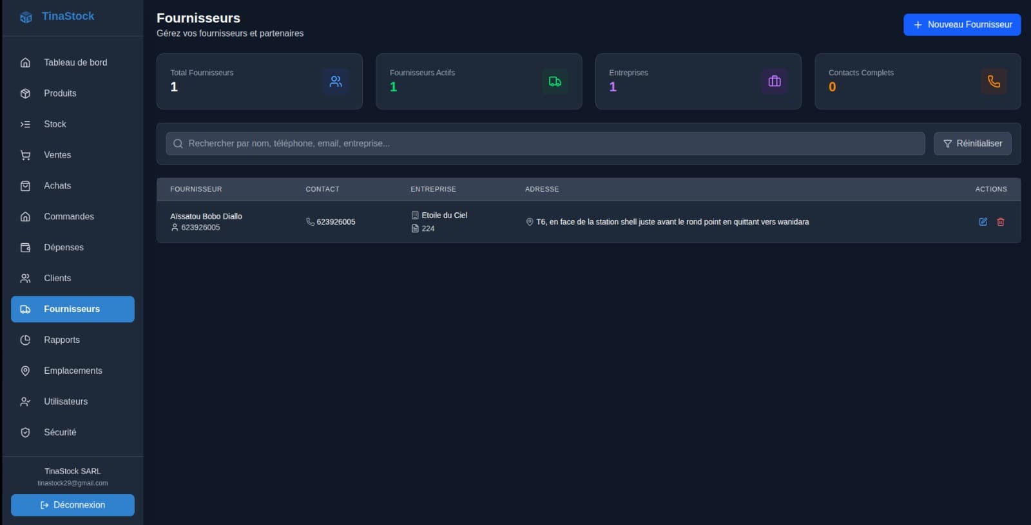Click the tinastock29@gmail.com email text
The image size is (1031, 525).
point(73,483)
